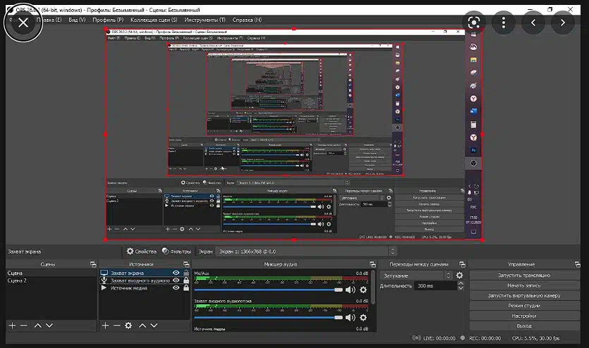Screen dimensions: 589x348
Task: Undock the Сцены panel
Action: tap(93, 264)
